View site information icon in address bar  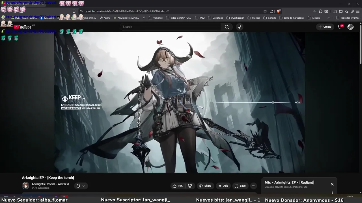[81, 11]
